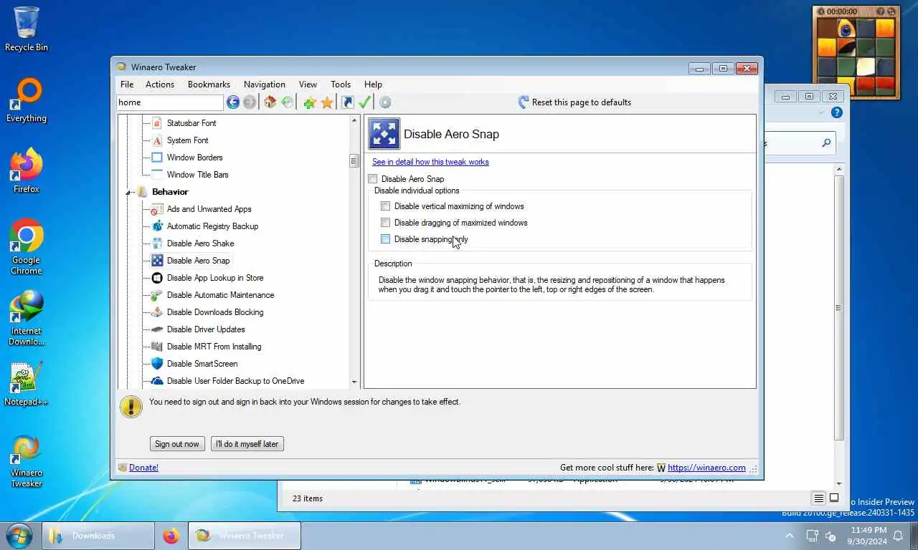Click the Help icon in Downloads window
The width and height of the screenshot is (918, 550).
click(x=836, y=112)
